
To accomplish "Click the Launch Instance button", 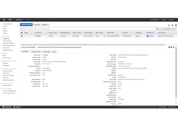I will (x=26, y=24).
